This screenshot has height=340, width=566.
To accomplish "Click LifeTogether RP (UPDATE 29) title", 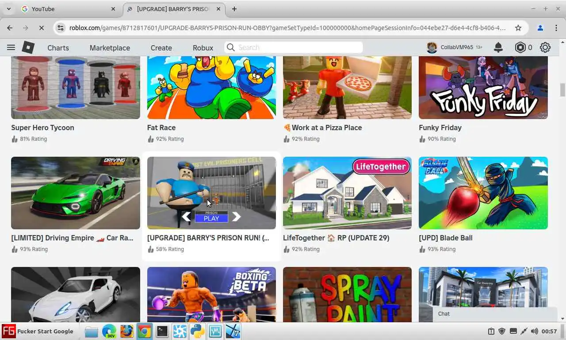I will coord(336,238).
